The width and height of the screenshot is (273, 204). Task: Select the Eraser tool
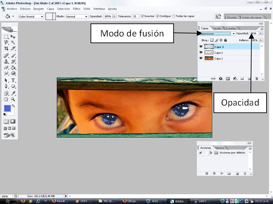coord(6,67)
